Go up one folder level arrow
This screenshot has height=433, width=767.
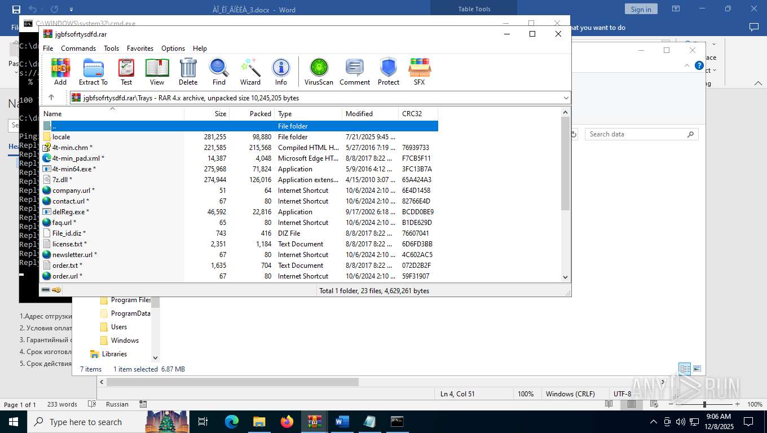tap(51, 98)
